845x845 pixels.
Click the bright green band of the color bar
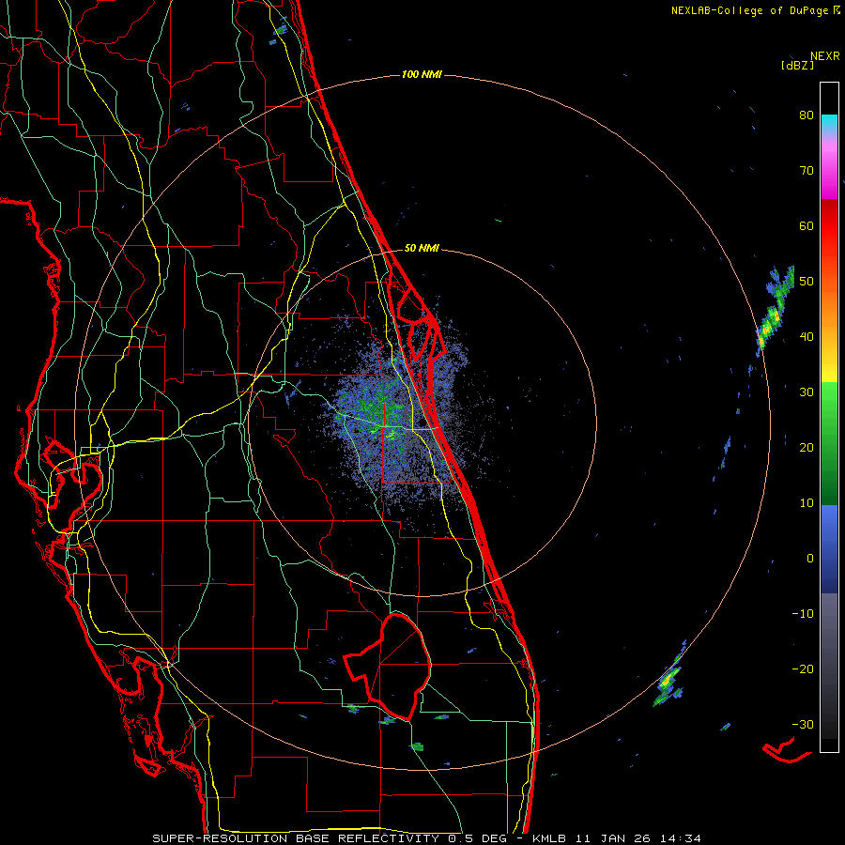[x=829, y=409]
